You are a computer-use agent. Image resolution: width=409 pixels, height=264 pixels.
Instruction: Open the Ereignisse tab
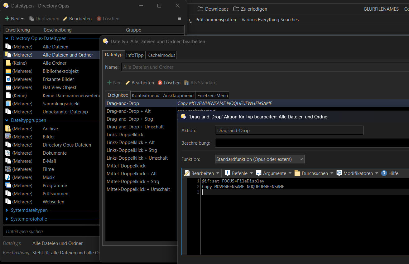click(x=118, y=95)
